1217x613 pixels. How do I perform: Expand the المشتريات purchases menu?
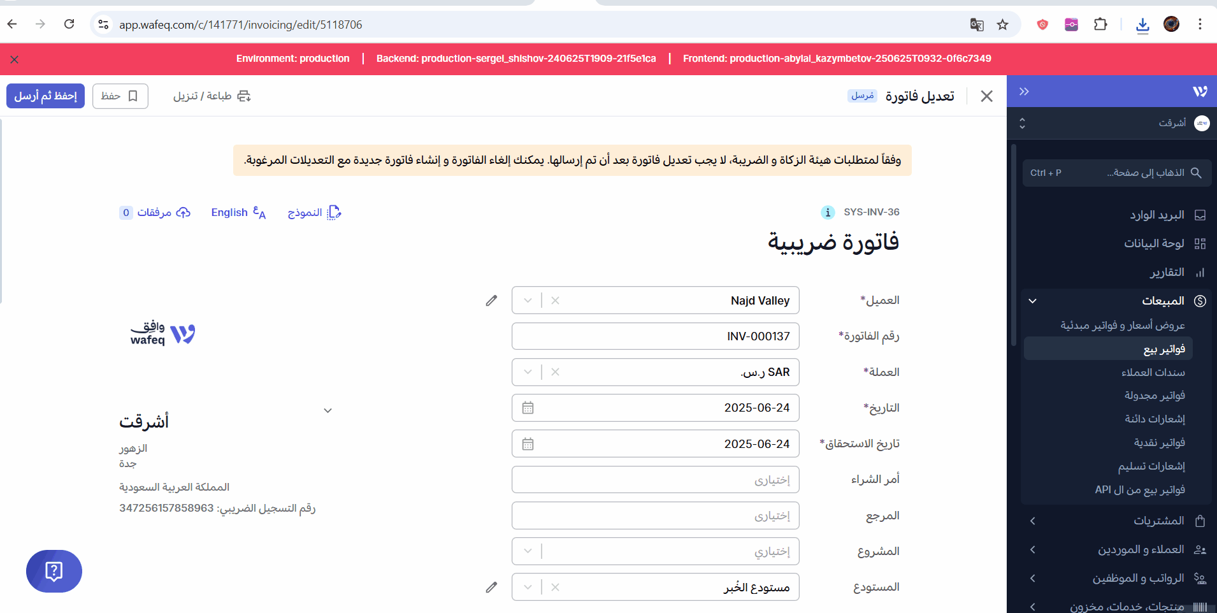(1158, 521)
